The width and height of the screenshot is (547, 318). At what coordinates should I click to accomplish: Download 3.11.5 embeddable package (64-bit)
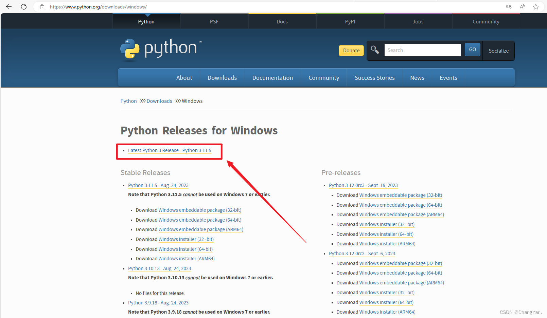click(x=200, y=220)
